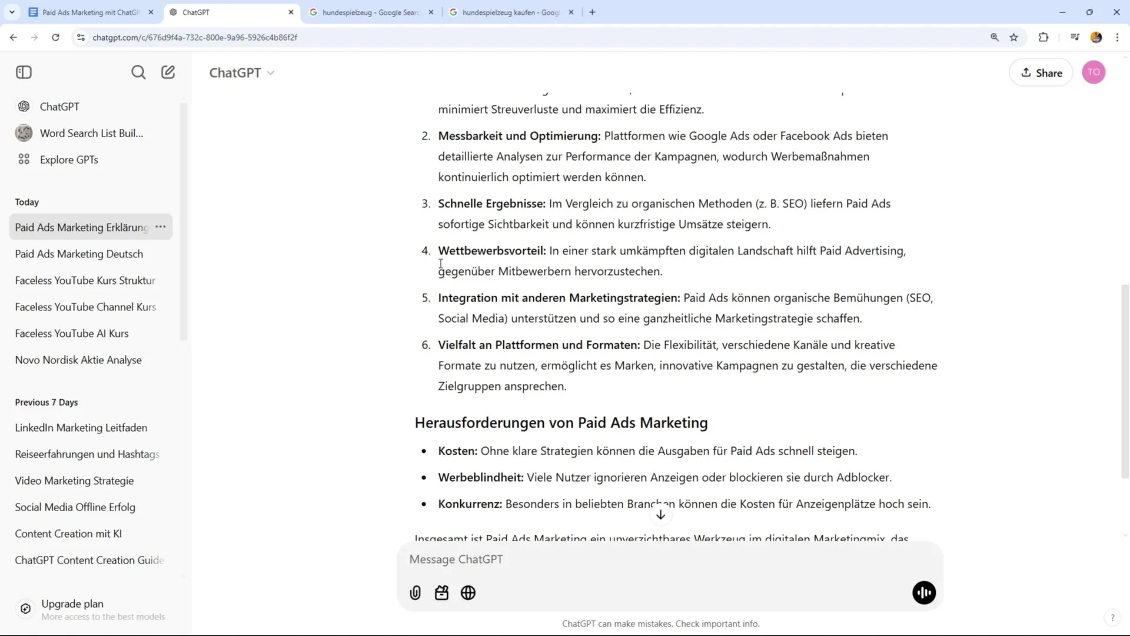Close the active ChatGPT browser tab

tap(291, 12)
